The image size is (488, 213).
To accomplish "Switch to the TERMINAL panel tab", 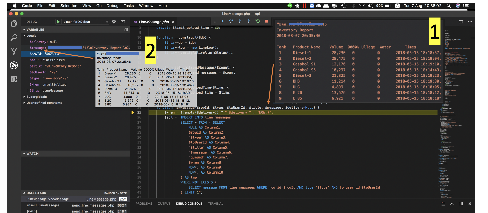I will pyautogui.click(x=215, y=204).
